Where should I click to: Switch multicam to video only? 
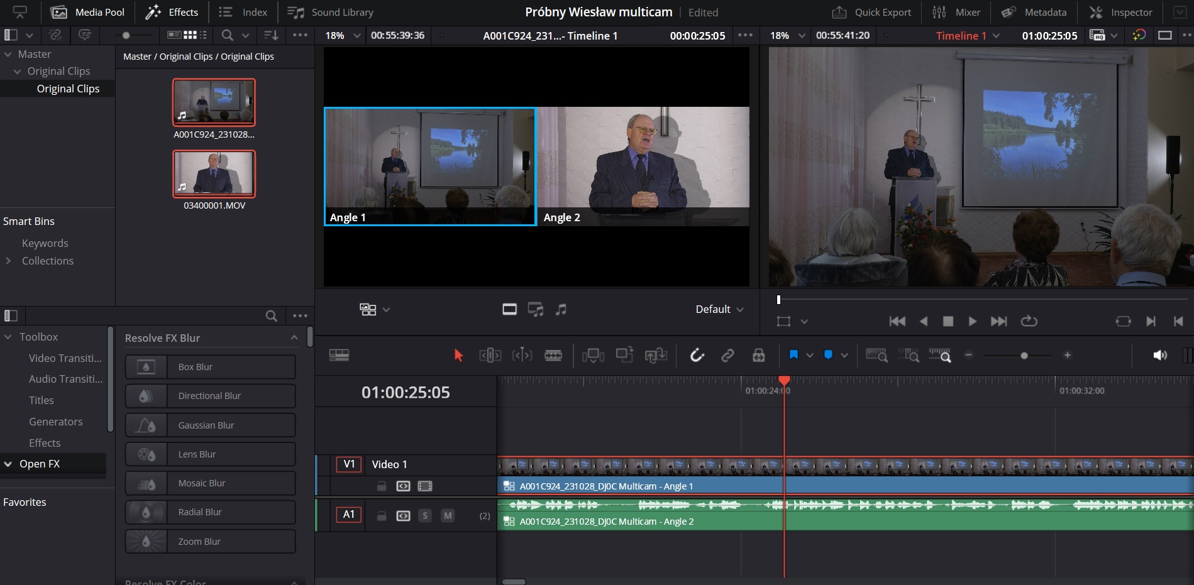click(x=510, y=309)
